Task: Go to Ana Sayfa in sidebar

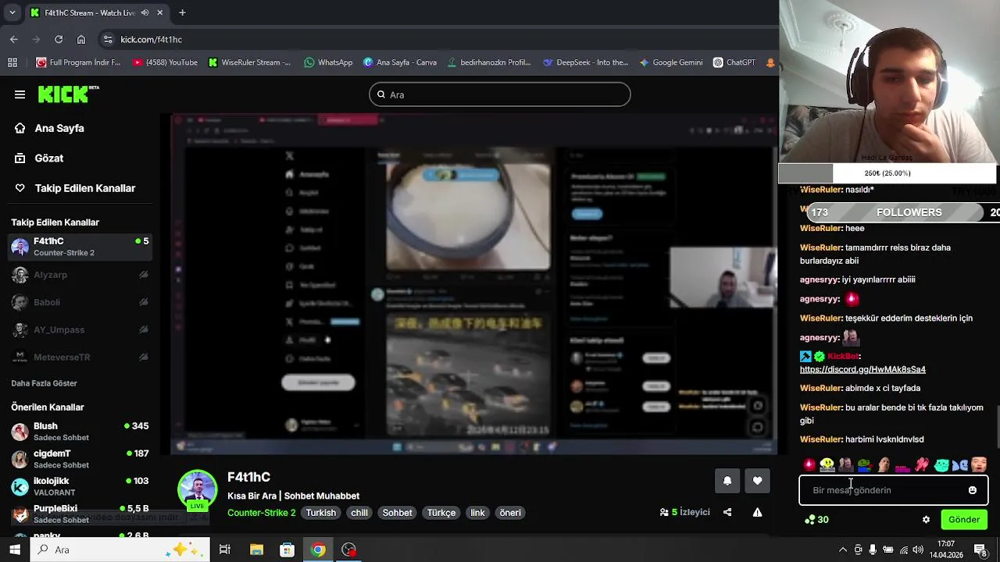Action: coord(49,128)
